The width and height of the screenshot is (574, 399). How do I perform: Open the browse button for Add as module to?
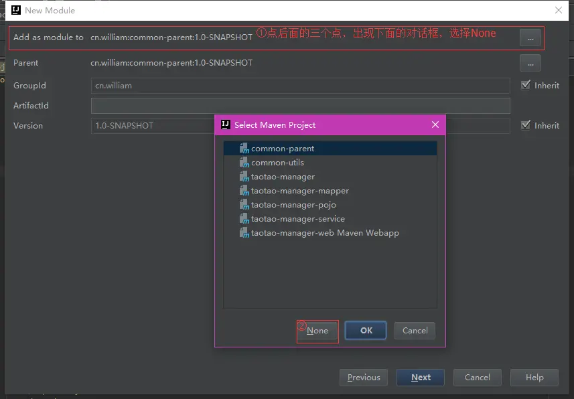coord(530,37)
